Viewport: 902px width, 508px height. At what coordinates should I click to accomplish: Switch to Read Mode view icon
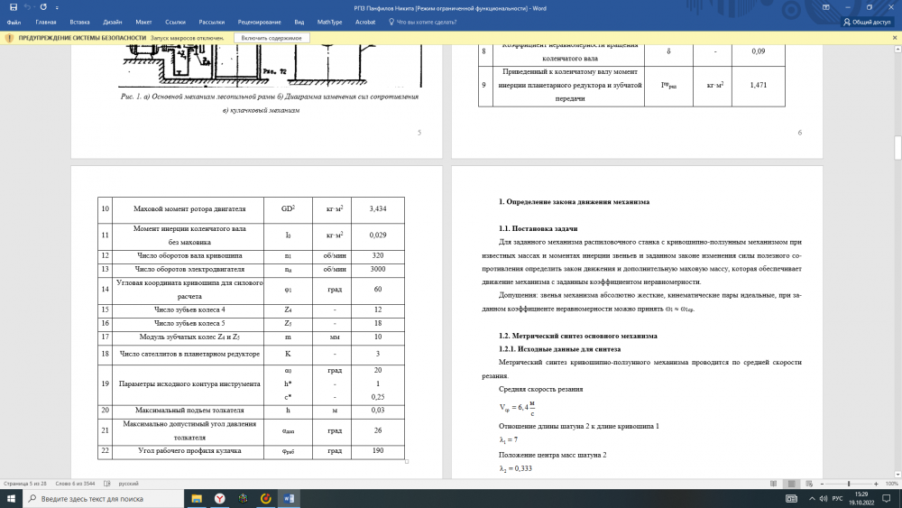773,484
